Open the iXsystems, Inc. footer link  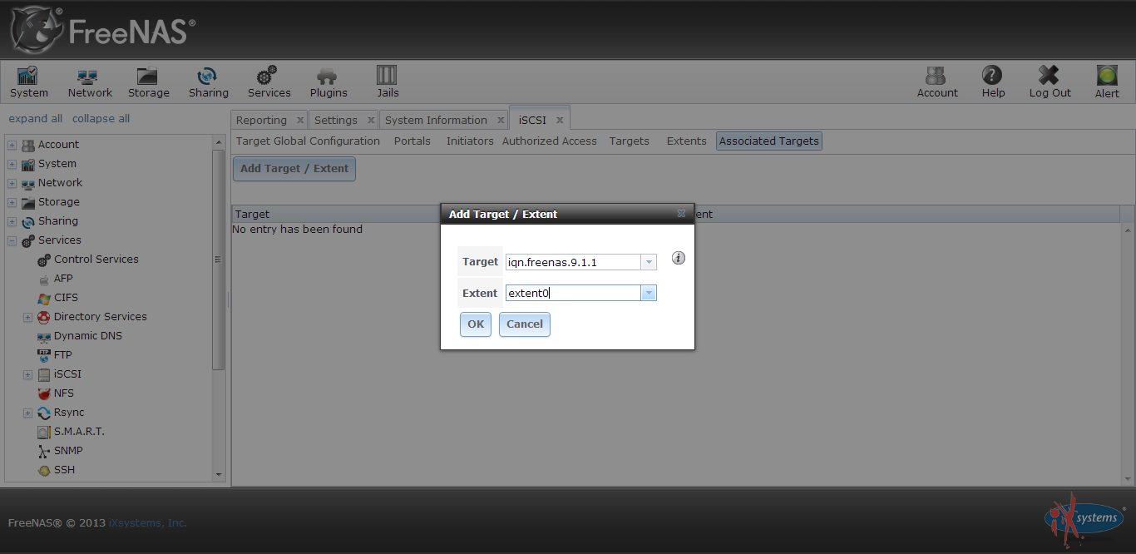(x=148, y=523)
